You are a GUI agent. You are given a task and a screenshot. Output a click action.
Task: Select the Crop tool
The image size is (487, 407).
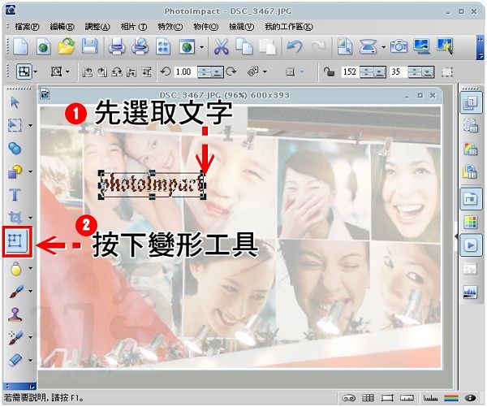tap(15, 218)
